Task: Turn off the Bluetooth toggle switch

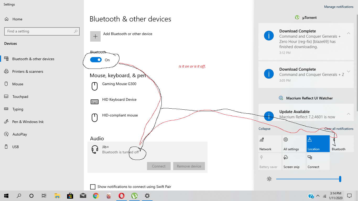Action: coord(96,60)
